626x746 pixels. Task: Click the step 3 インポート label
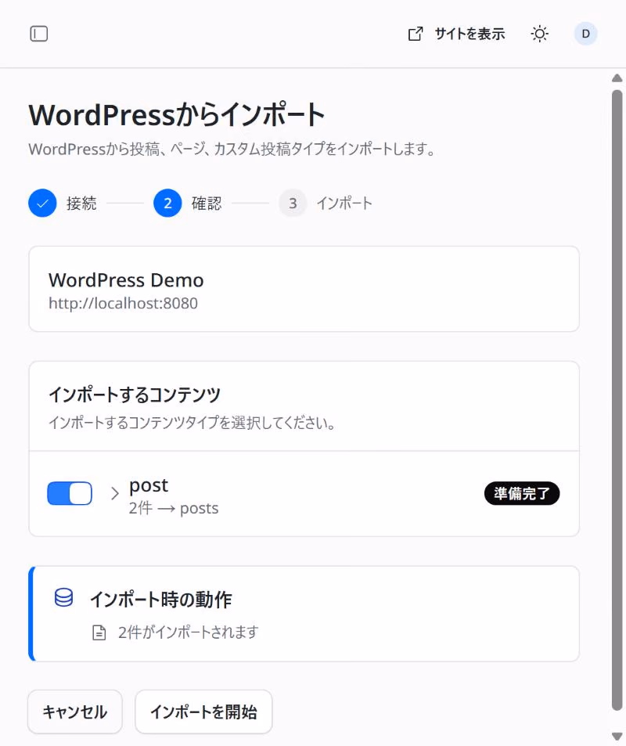pos(344,204)
